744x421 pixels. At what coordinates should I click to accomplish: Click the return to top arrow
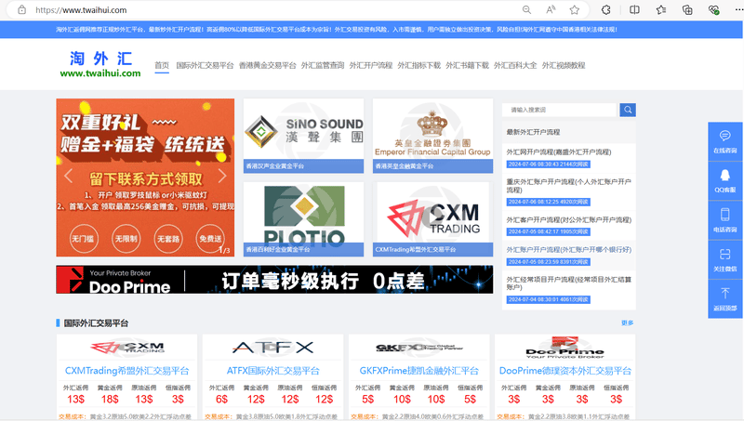tap(725, 298)
